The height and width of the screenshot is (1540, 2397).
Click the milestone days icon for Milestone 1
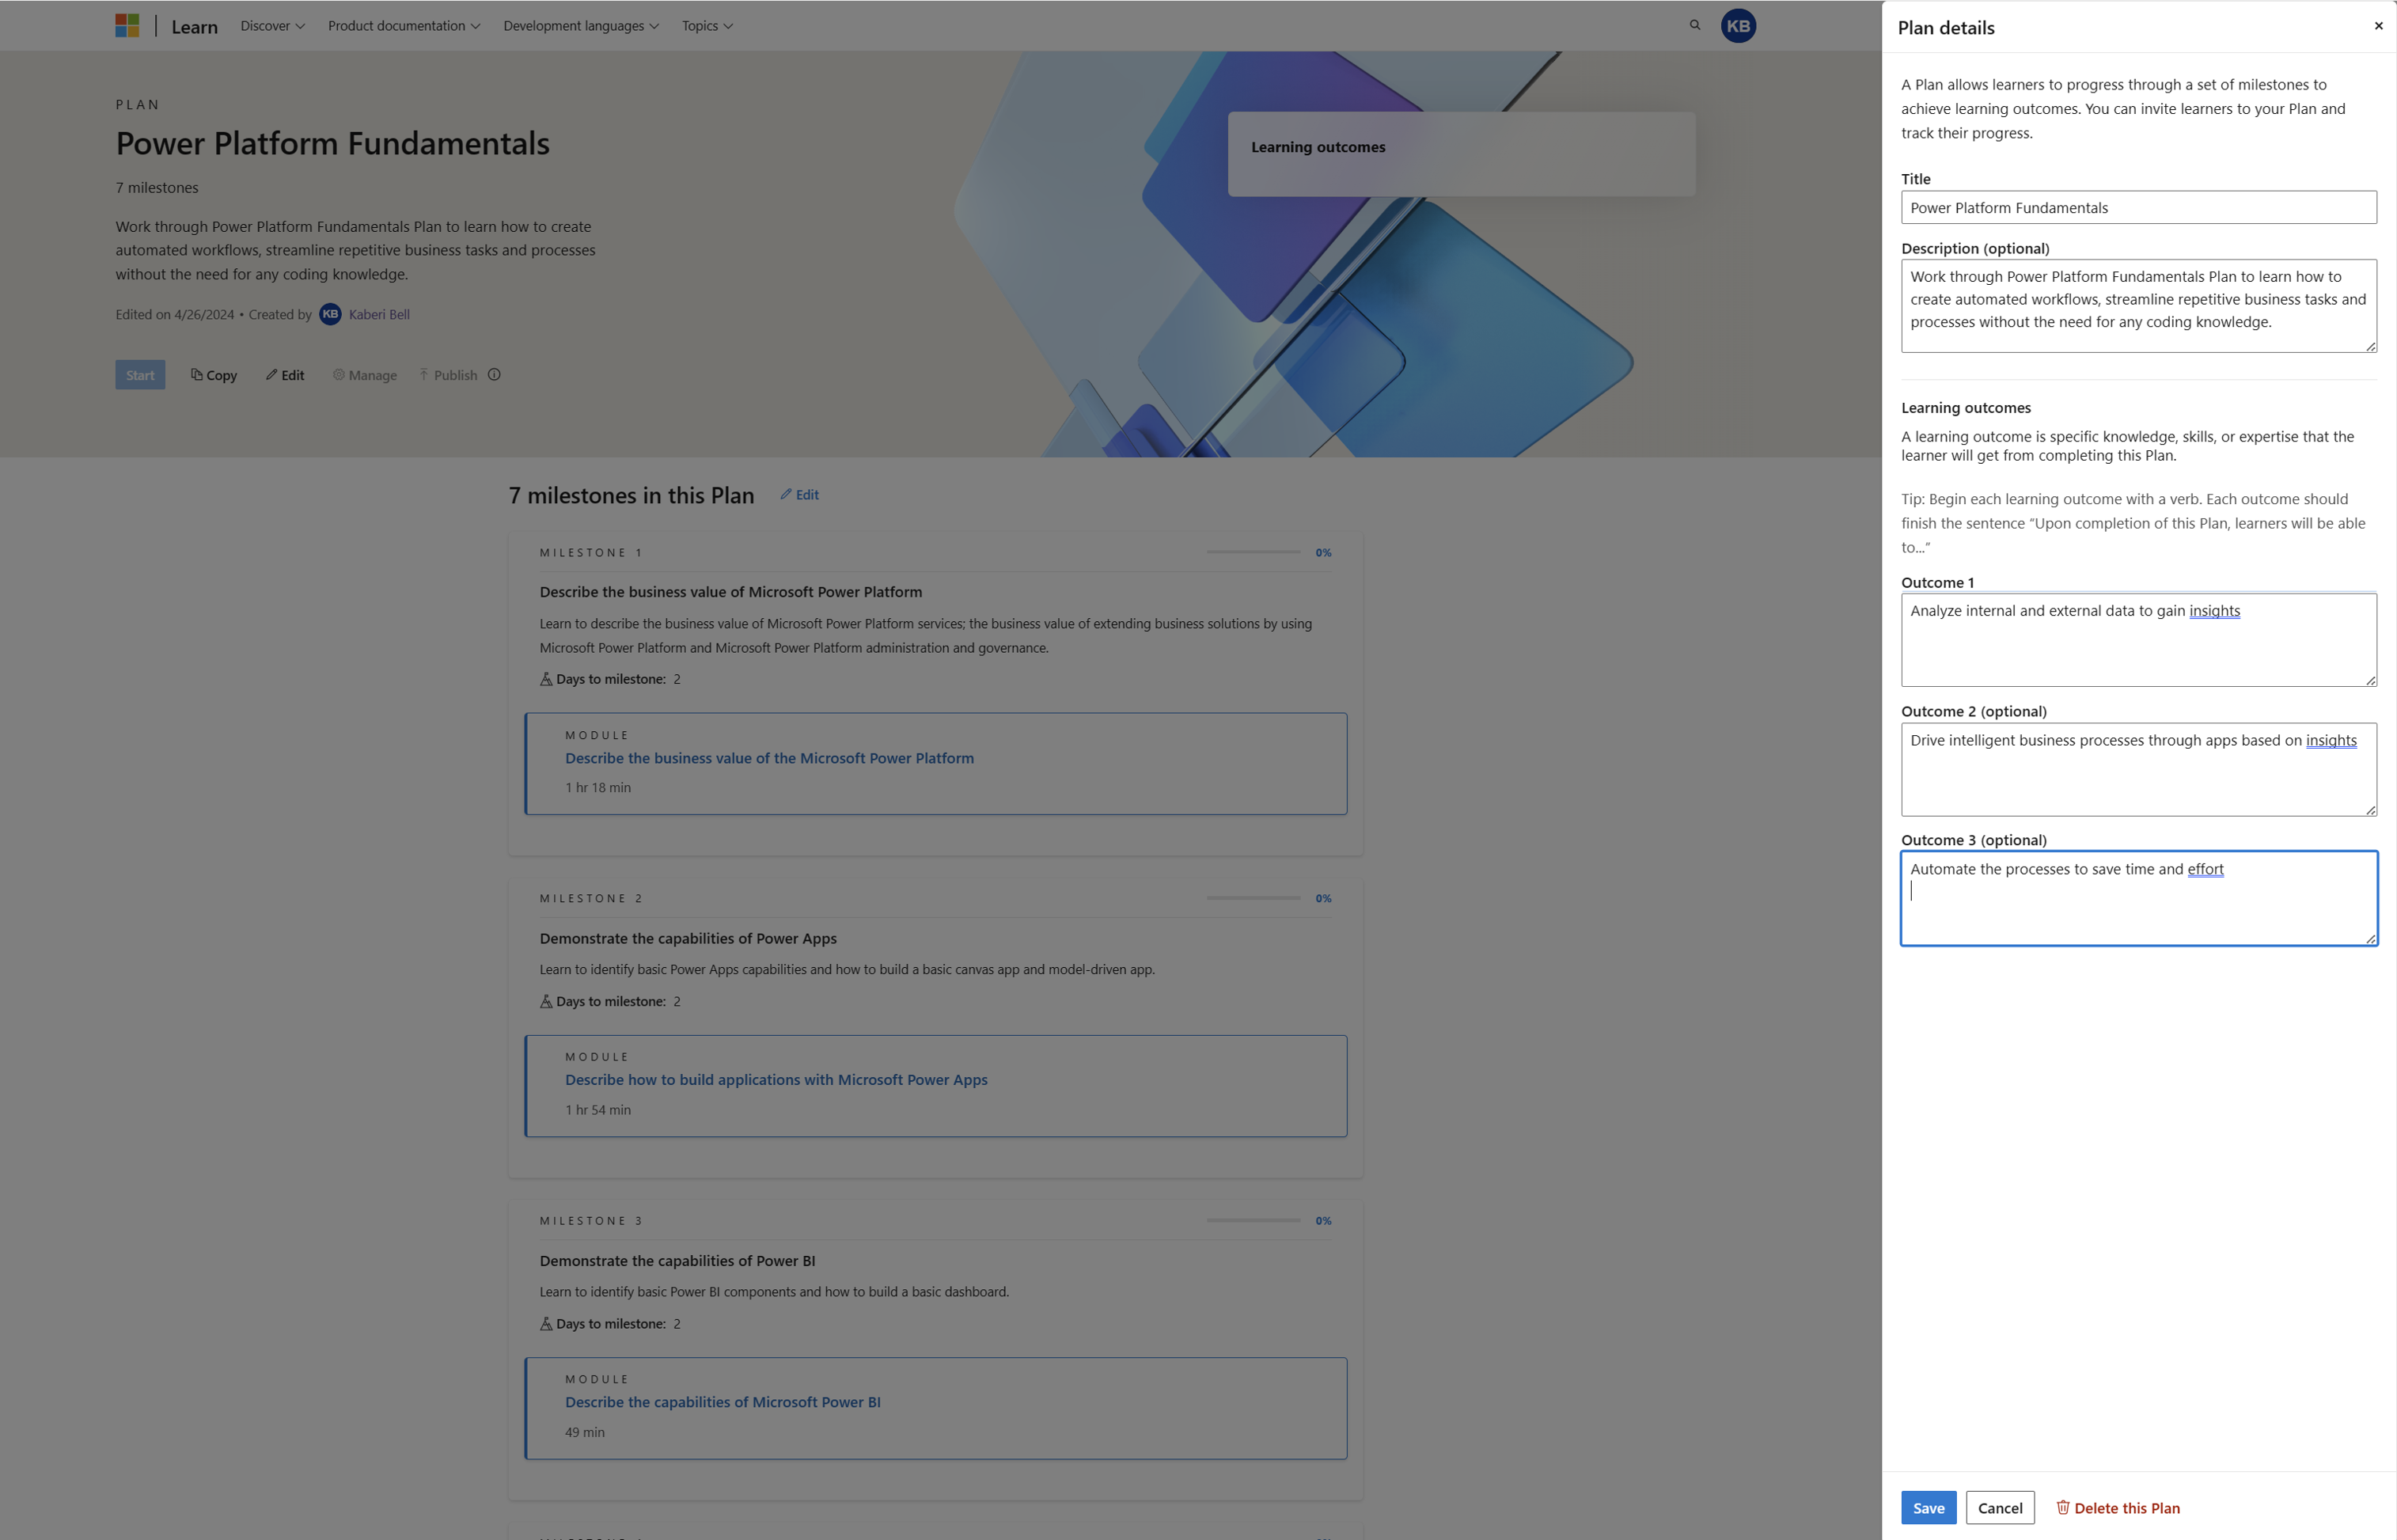(x=547, y=678)
